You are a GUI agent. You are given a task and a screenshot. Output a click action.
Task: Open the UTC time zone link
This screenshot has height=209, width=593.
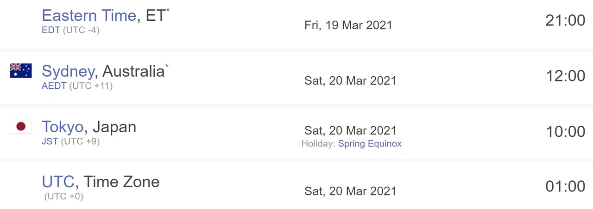pyautogui.click(x=58, y=181)
